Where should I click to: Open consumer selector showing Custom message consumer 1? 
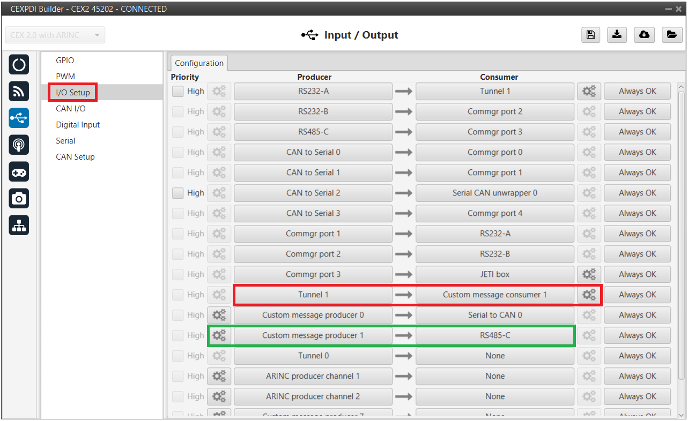click(x=494, y=295)
